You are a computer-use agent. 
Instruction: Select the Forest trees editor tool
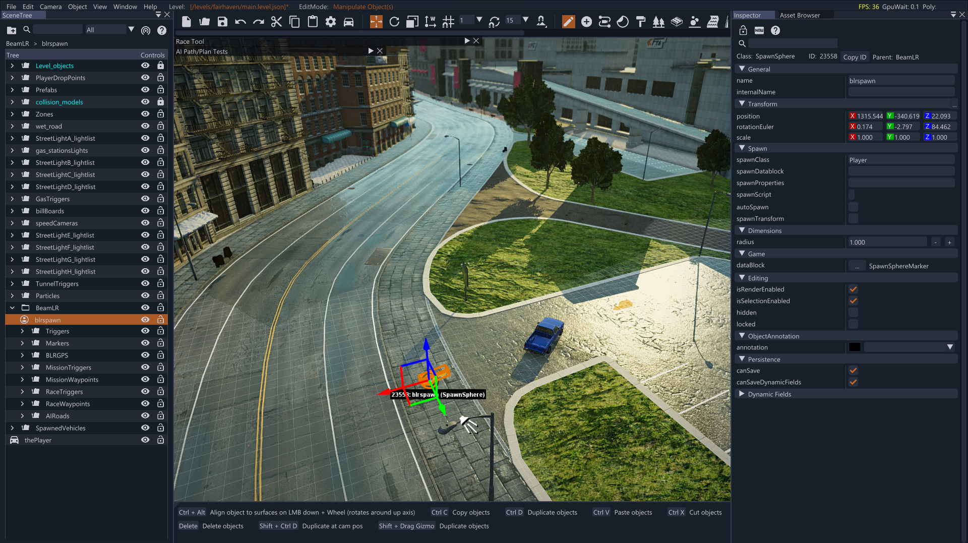point(658,22)
